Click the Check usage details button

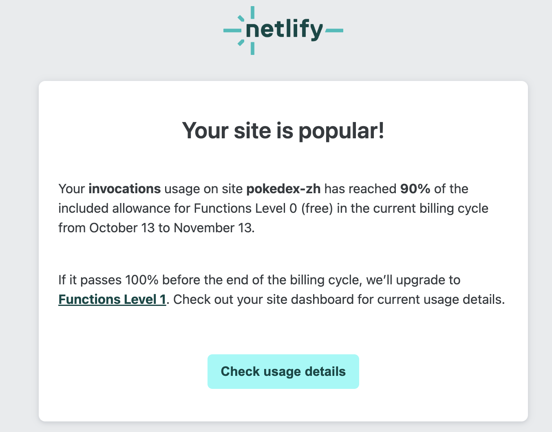point(283,371)
